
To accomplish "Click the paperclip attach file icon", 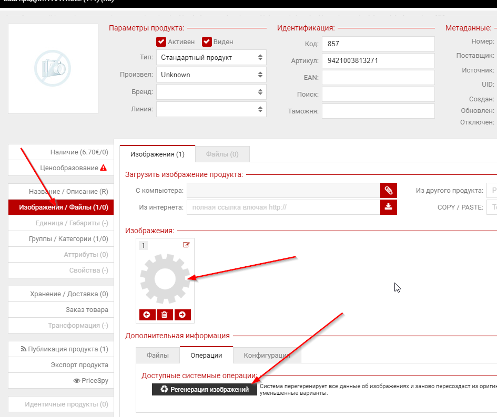I will tap(388, 190).
